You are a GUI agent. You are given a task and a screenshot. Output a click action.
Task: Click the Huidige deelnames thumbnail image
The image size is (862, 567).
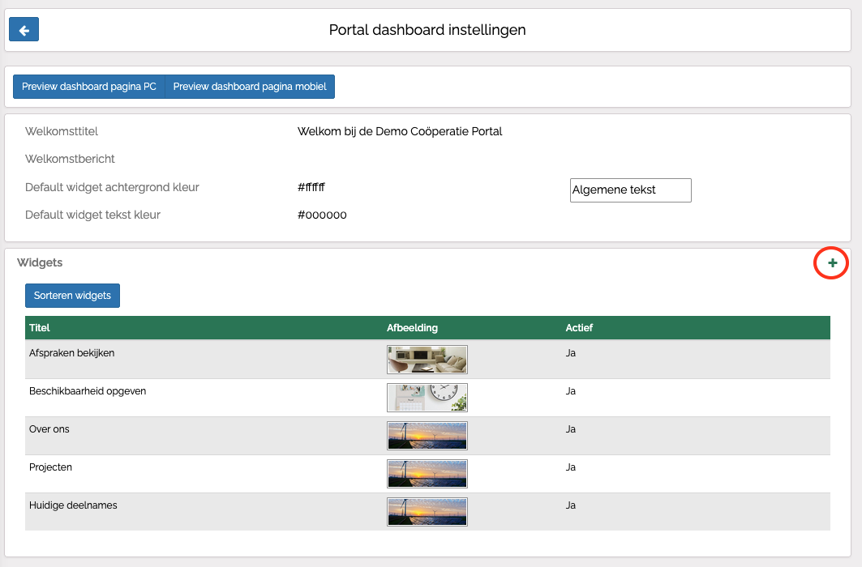click(x=427, y=512)
